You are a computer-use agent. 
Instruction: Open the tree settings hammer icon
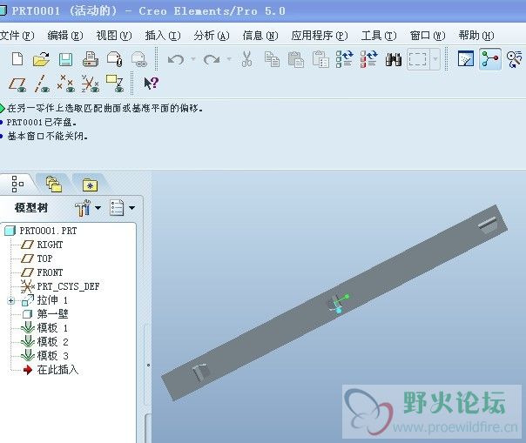83,208
